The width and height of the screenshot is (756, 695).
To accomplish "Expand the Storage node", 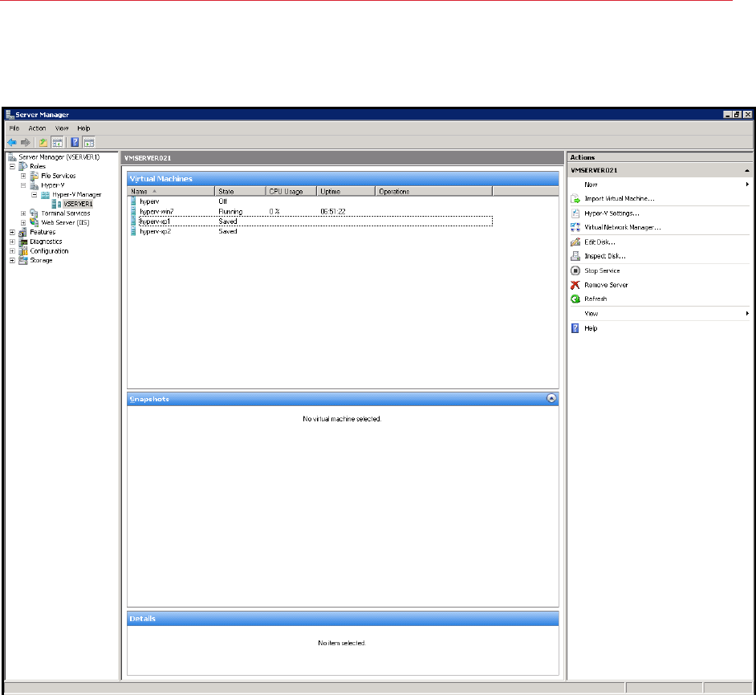I will click(x=12, y=261).
